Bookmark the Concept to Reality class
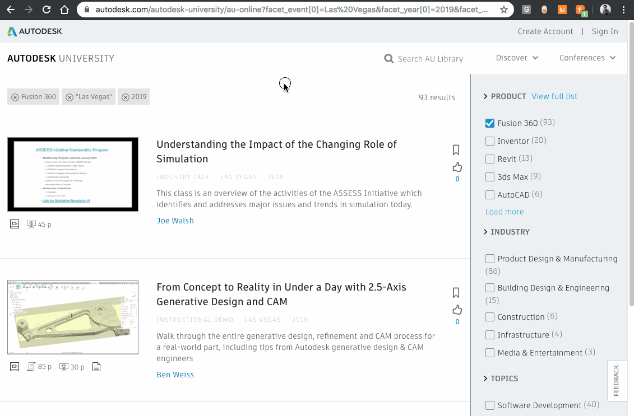634x416 pixels. [456, 293]
